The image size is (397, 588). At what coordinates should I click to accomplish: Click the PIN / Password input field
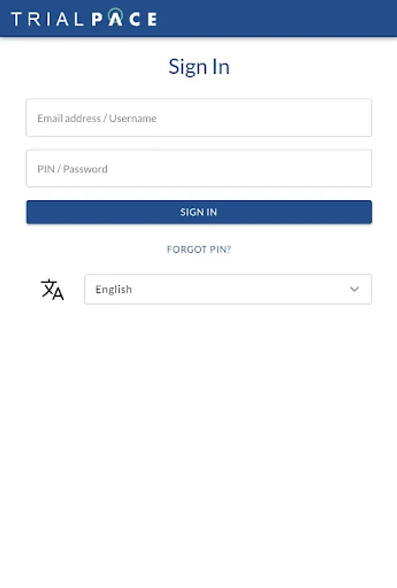pos(198,168)
